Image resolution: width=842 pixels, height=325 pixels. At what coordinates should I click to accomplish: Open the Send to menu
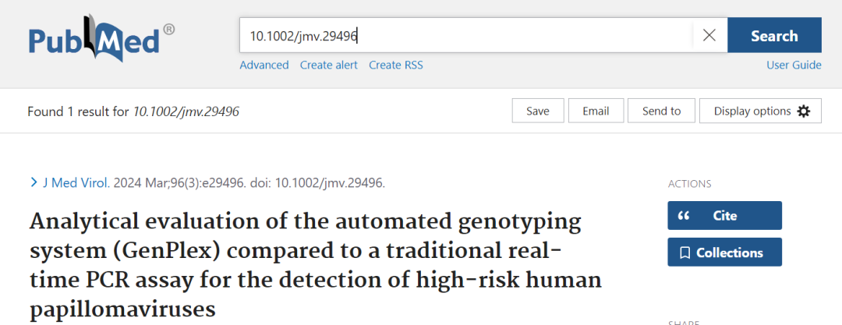click(661, 111)
